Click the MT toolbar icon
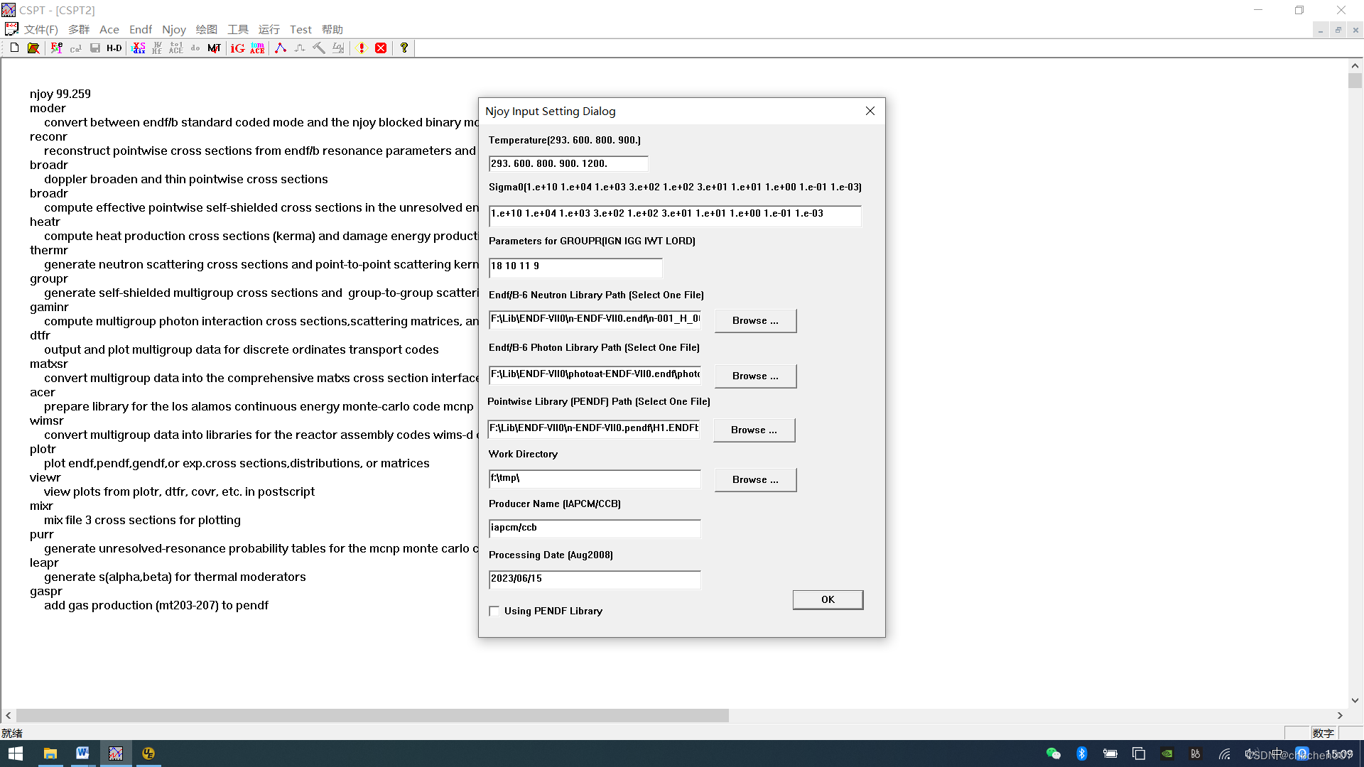This screenshot has height=767, width=1364. coord(214,48)
